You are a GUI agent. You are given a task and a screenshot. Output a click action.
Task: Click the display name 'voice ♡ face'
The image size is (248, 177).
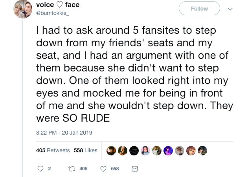(x=57, y=5)
